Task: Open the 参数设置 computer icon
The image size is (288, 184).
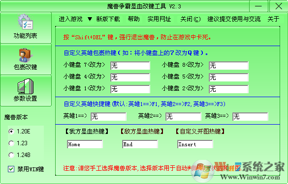Action: pyautogui.click(x=26, y=86)
